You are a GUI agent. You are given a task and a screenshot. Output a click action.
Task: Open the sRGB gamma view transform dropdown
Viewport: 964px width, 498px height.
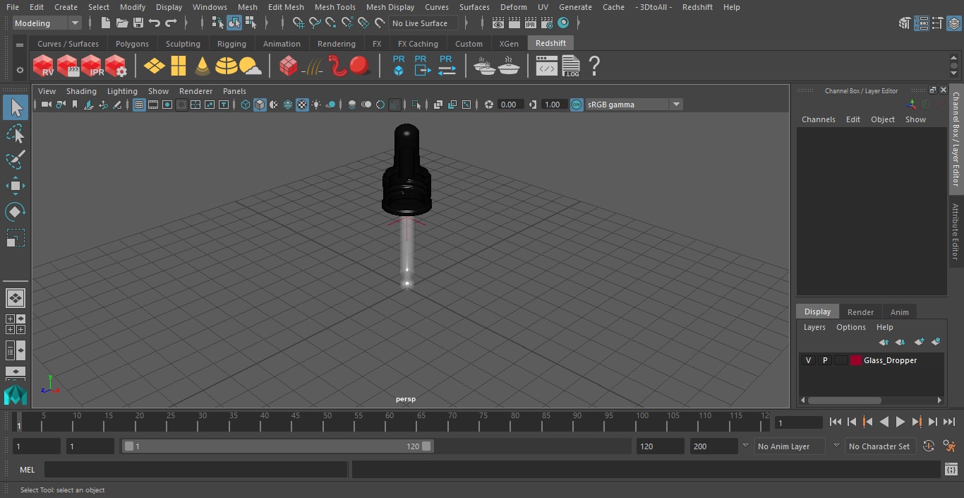[634, 105]
